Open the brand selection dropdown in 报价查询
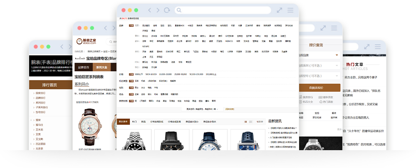Viewport: 416px width, 168px height. (319, 55)
